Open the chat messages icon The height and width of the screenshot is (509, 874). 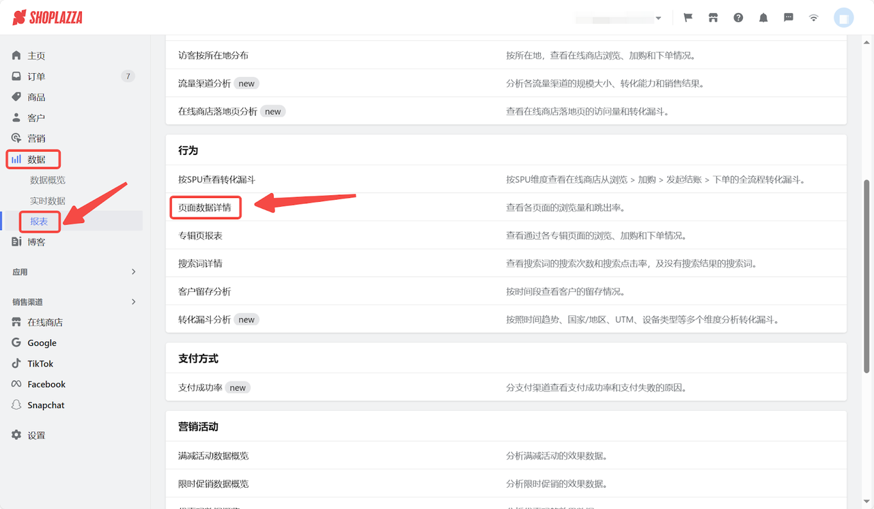click(789, 17)
